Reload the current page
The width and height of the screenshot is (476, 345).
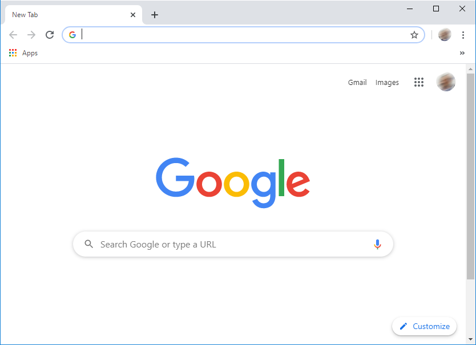[x=50, y=35]
